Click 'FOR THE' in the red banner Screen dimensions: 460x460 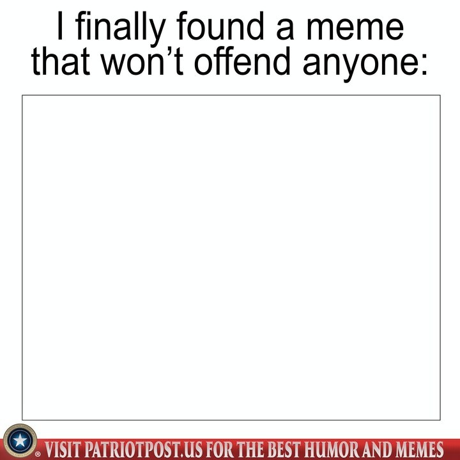click(x=235, y=450)
